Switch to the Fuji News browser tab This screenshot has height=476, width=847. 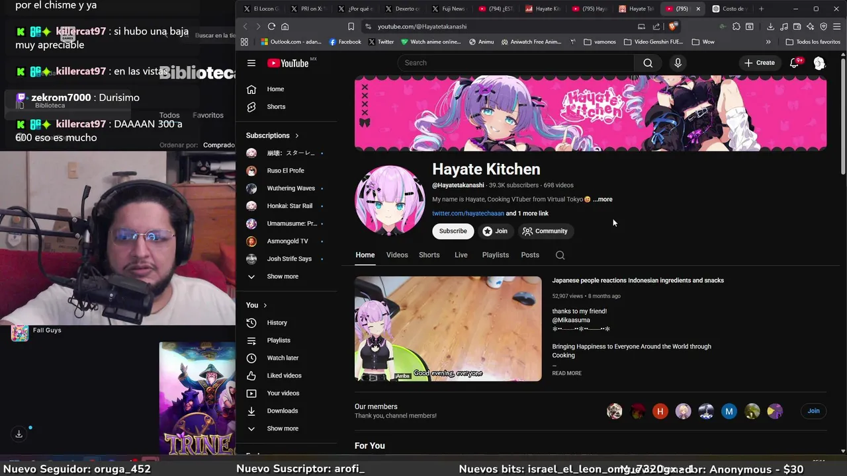coord(449,9)
